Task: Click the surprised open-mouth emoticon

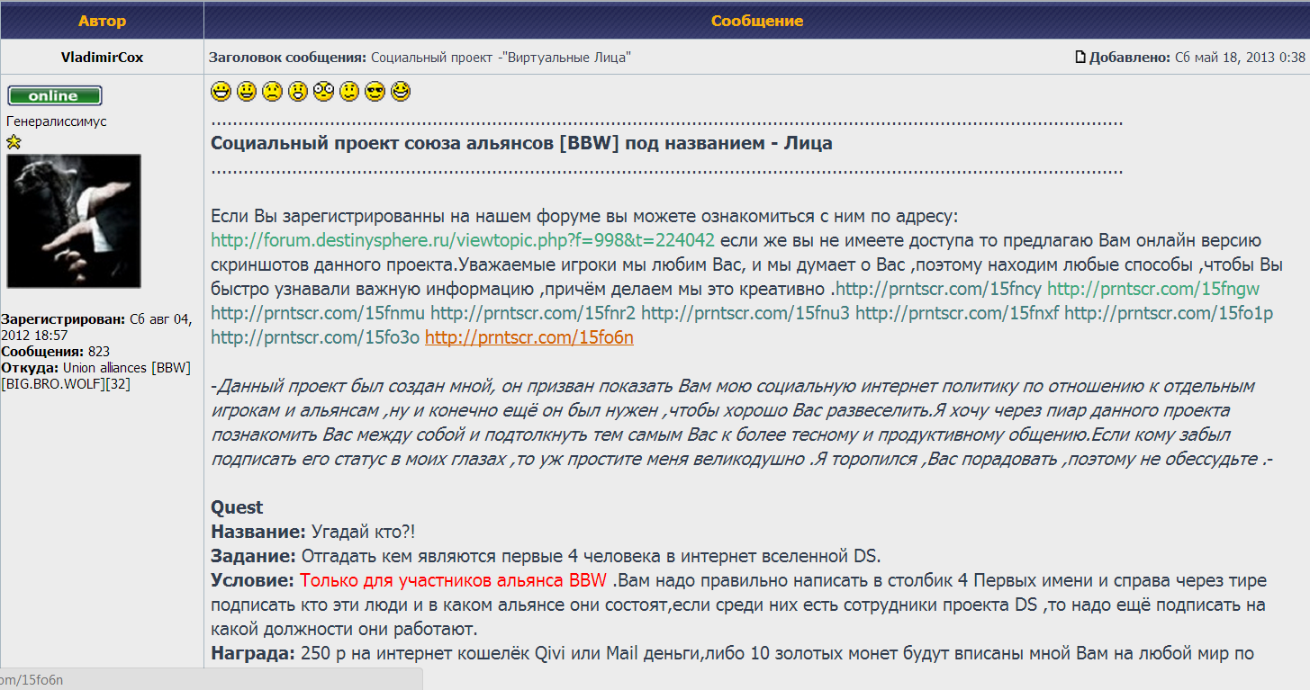Action: click(298, 91)
